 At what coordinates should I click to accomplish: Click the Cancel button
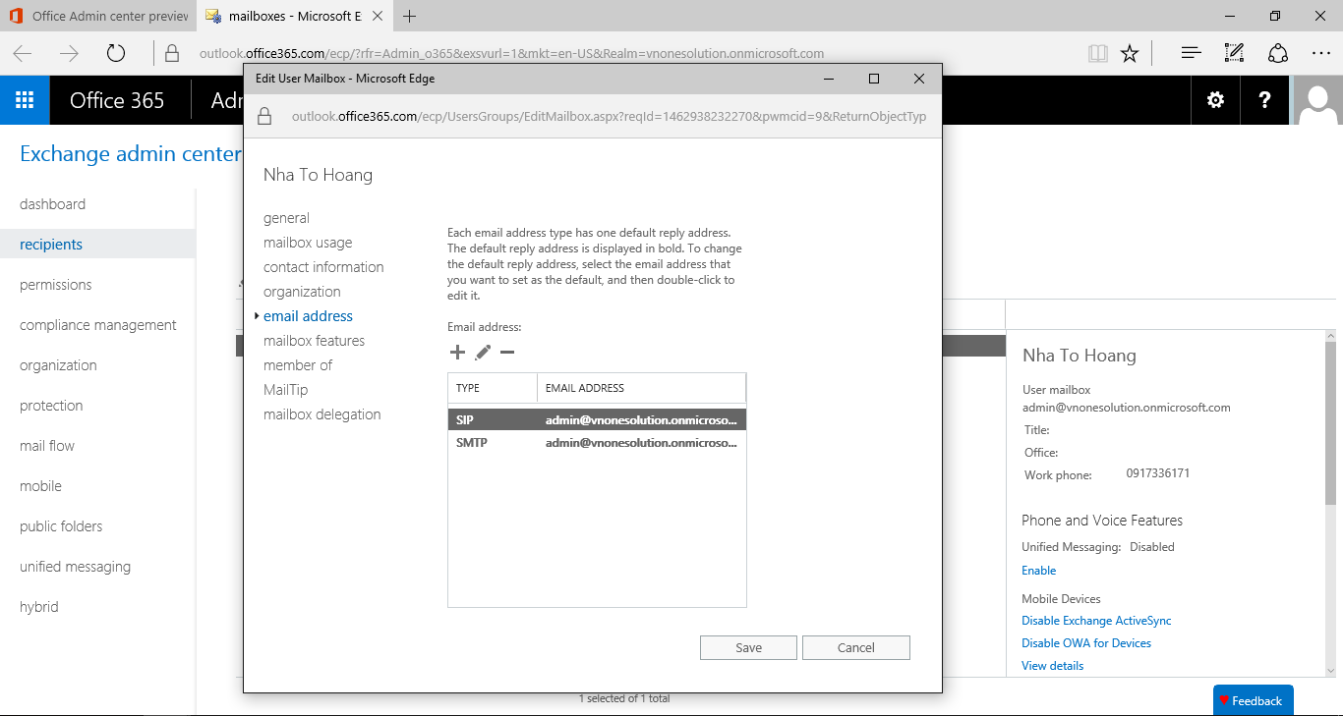(x=855, y=647)
